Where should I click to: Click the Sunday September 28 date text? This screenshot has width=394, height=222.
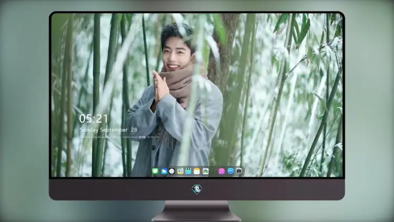[x=108, y=130]
